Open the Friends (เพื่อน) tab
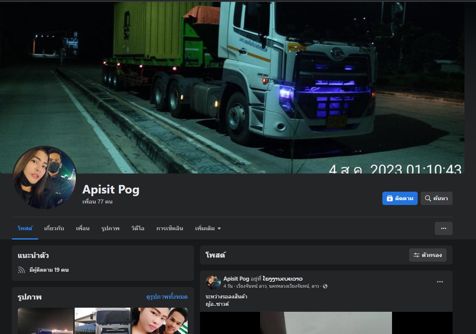The height and width of the screenshot is (334, 476). tap(82, 228)
